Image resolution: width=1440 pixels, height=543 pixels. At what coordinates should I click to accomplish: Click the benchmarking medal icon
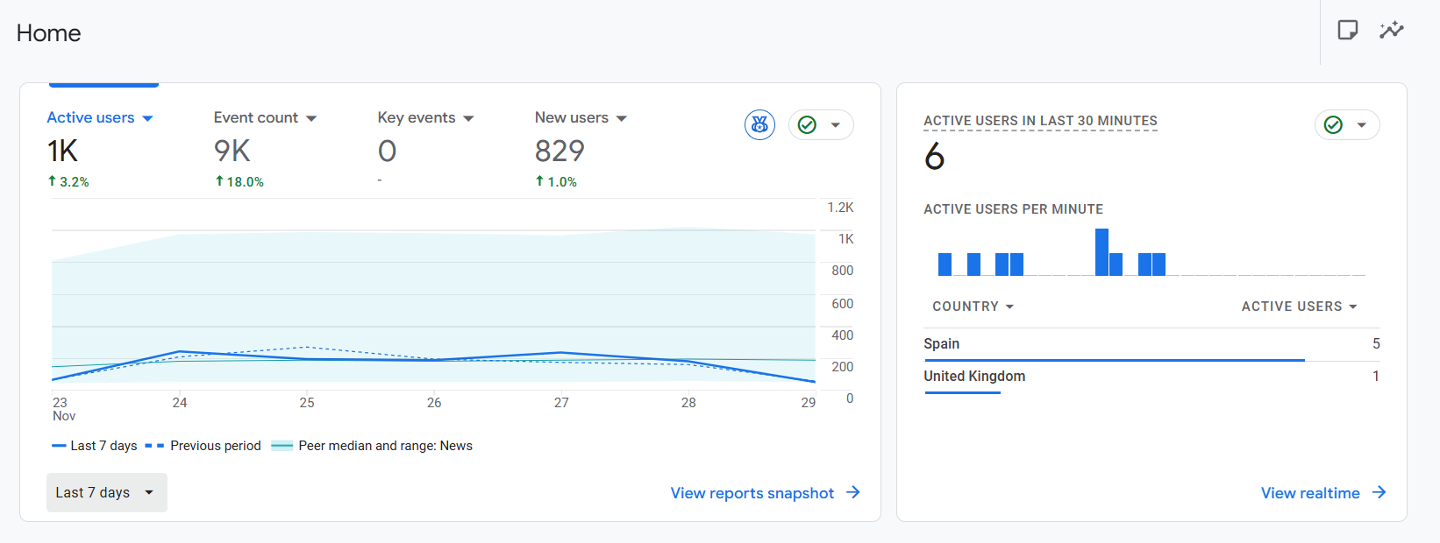[x=759, y=125]
